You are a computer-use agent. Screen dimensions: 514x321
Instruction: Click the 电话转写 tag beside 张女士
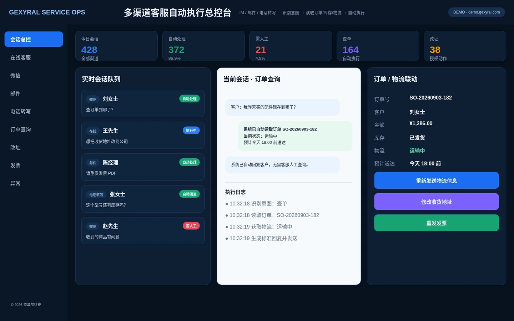96,195
